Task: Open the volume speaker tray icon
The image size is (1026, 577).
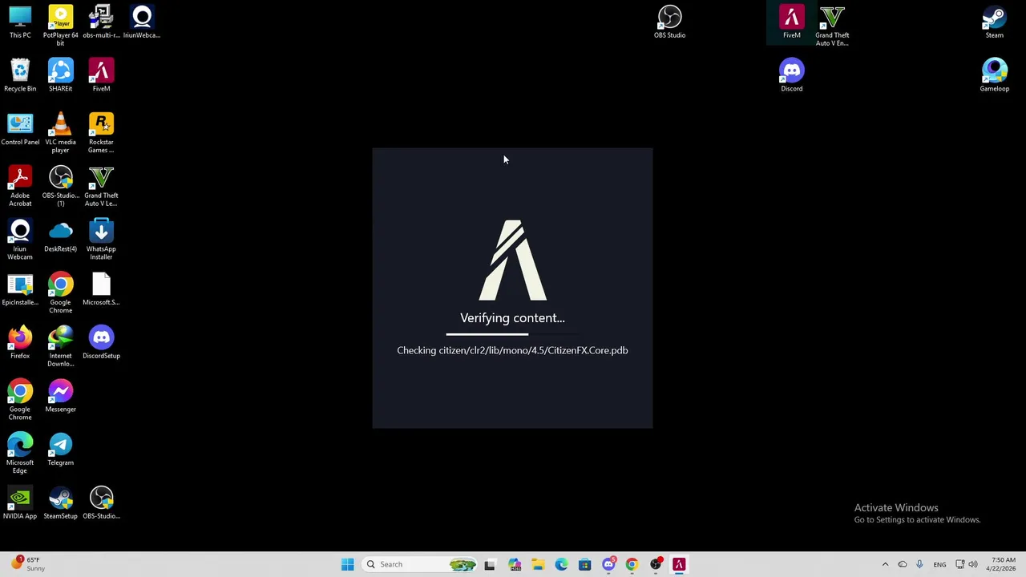Action: 973,564
